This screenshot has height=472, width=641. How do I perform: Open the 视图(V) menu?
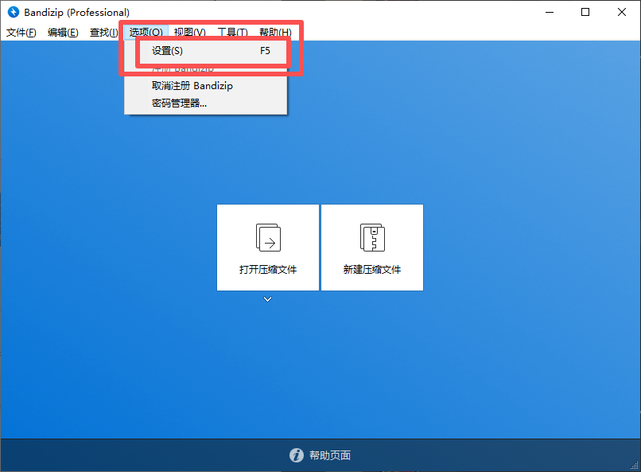[x=190, y=33]
